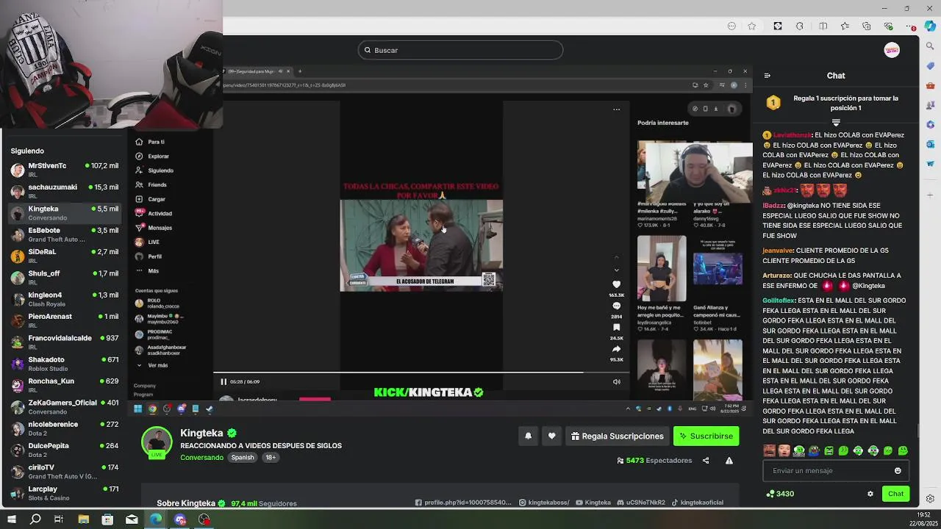Screen dimensions: 941x529
Task: Send message with the green Chat button
Action: coord(895,494)
